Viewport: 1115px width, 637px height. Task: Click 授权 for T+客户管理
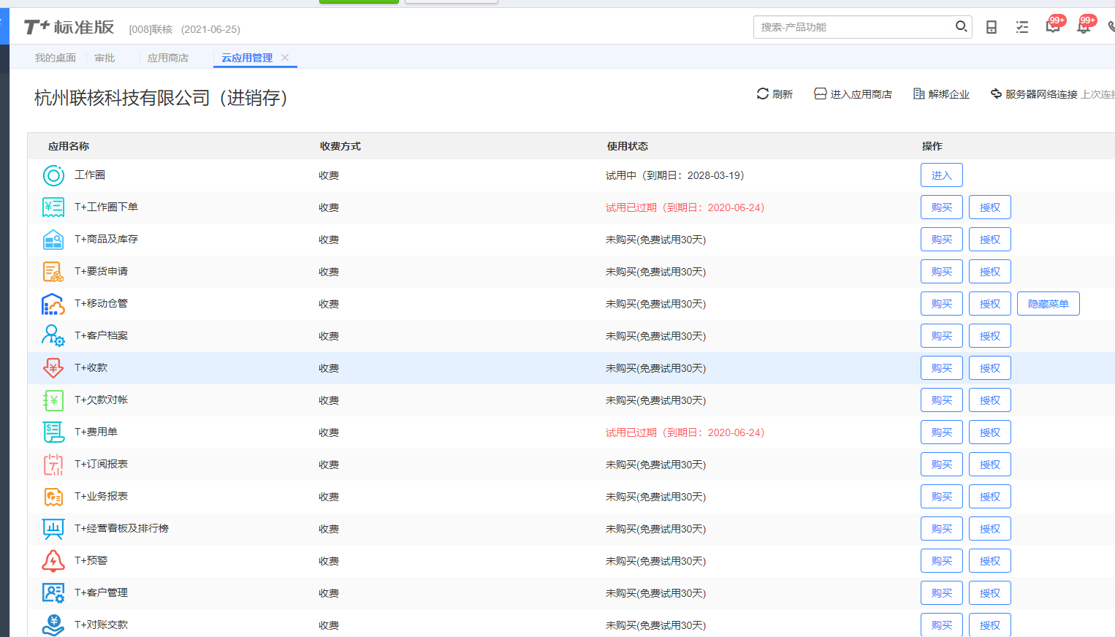[x=990, y=593]
